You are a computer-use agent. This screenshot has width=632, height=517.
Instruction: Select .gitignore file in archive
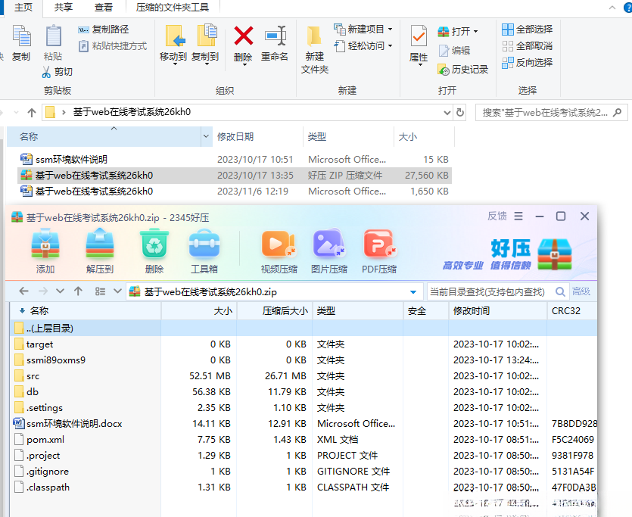tap(304, 471)
